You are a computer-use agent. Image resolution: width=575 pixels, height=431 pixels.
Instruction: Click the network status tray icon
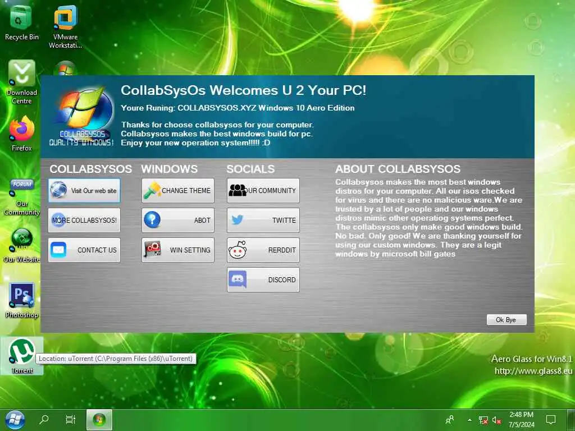(483, 420)
